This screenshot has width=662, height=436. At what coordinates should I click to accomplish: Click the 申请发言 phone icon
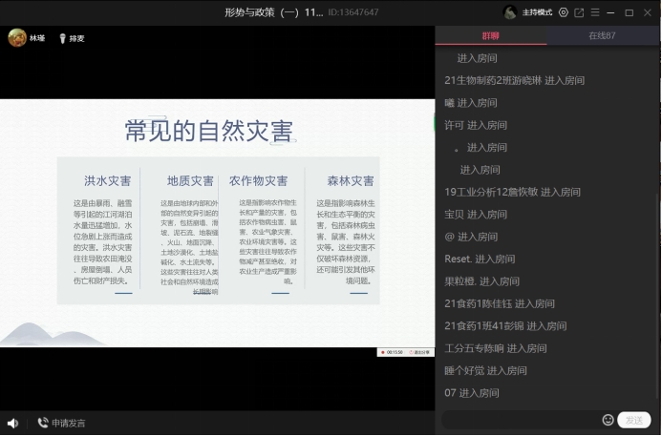(43, 423)
